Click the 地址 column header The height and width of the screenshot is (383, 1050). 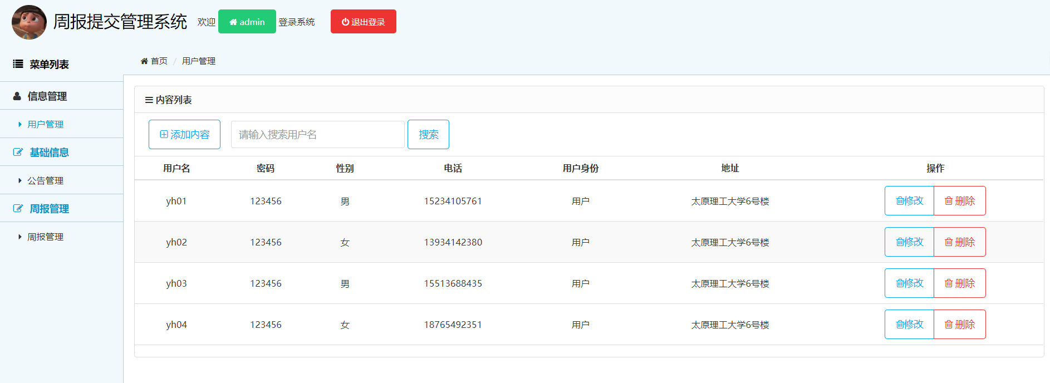coord(730,168)
